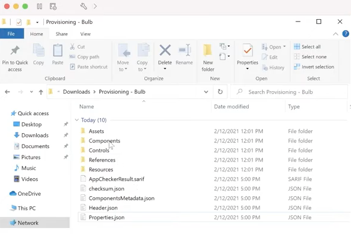The image size is (351, 234).
Task: Click the refresh button beside address bar
Action: point(220,92)
